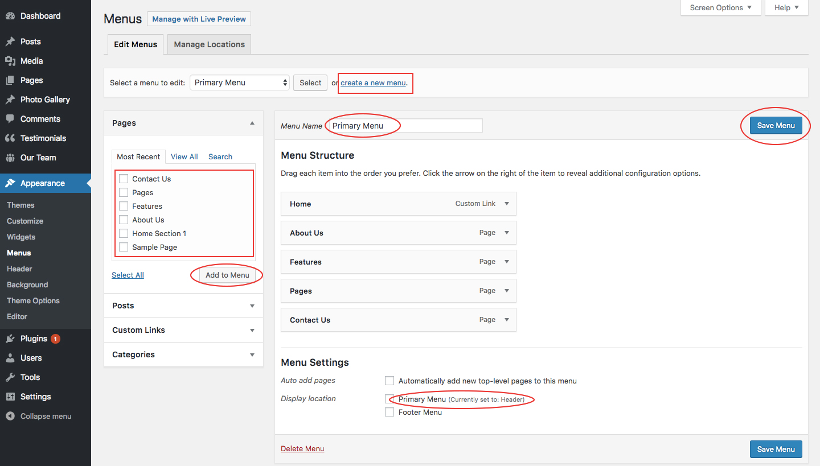Click the Dashboard gauge icon
Viewport: 820px width, 466px height.
(x=10, y=16)
